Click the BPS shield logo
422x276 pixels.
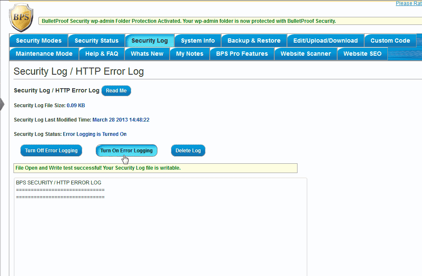tap(21, 17)
